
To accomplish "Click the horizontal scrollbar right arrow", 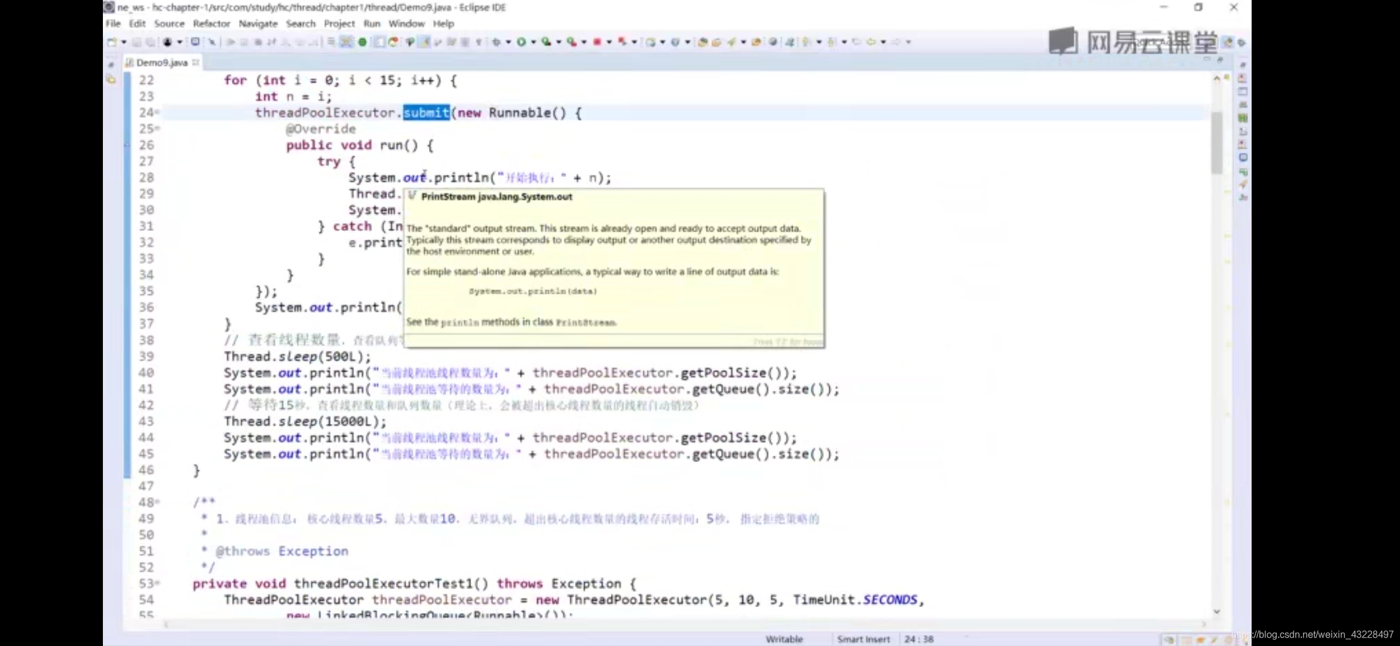I will point(1204,624).
